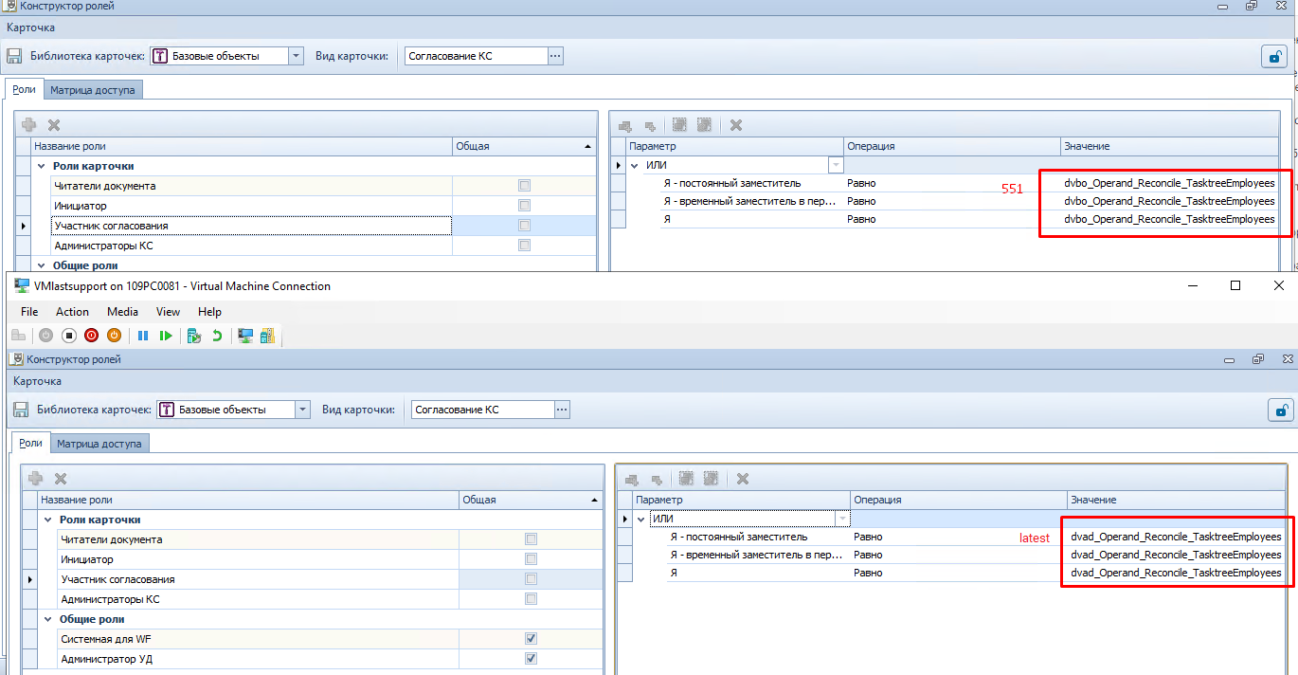Click the floppy save icon in the upper window
This screenshot has height=675, width=1298.
pos(14,56)
